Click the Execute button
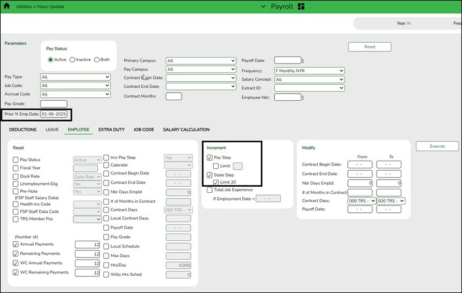This screenshot has width=462, height=293. [437, 146]
